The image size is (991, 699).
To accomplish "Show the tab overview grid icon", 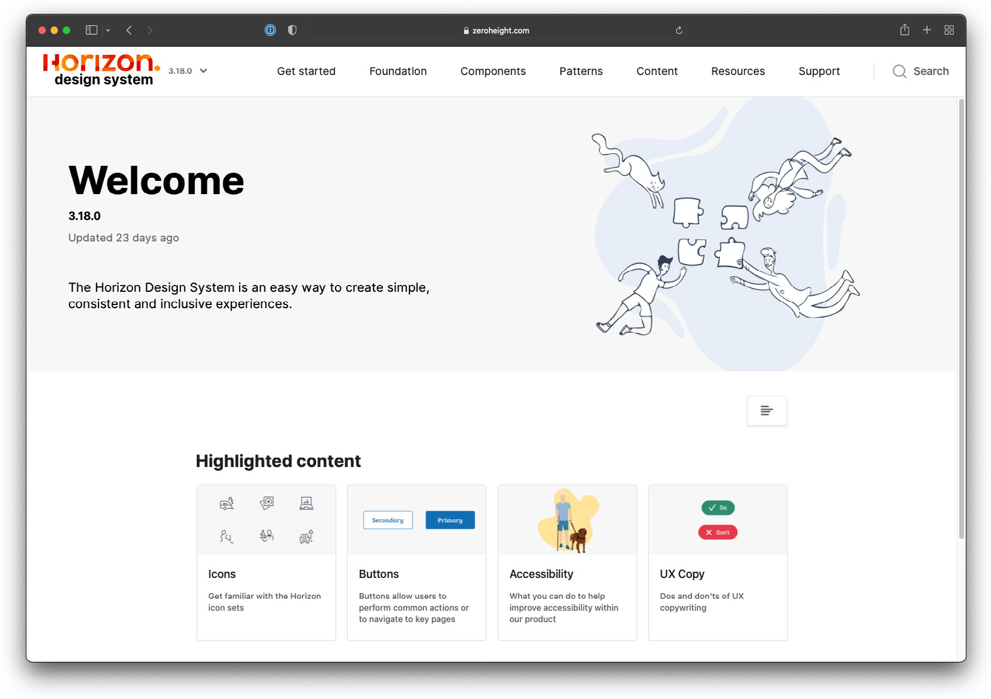I will [949, 30].
